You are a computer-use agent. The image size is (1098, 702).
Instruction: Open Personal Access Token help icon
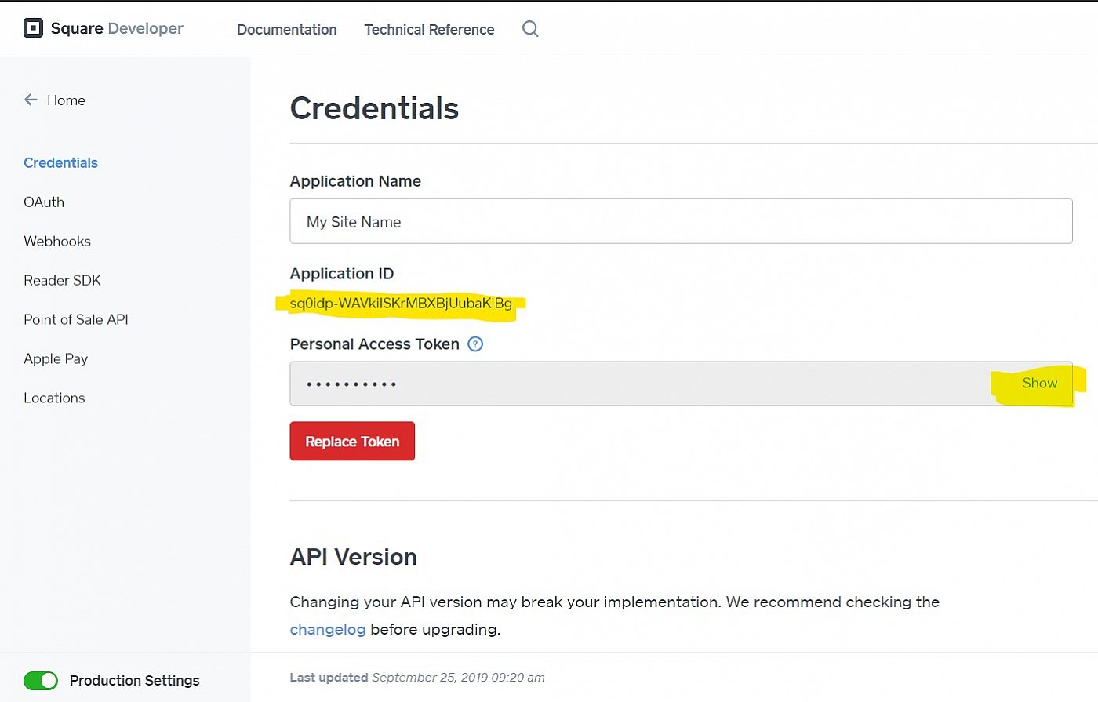(x=475, y=344)
